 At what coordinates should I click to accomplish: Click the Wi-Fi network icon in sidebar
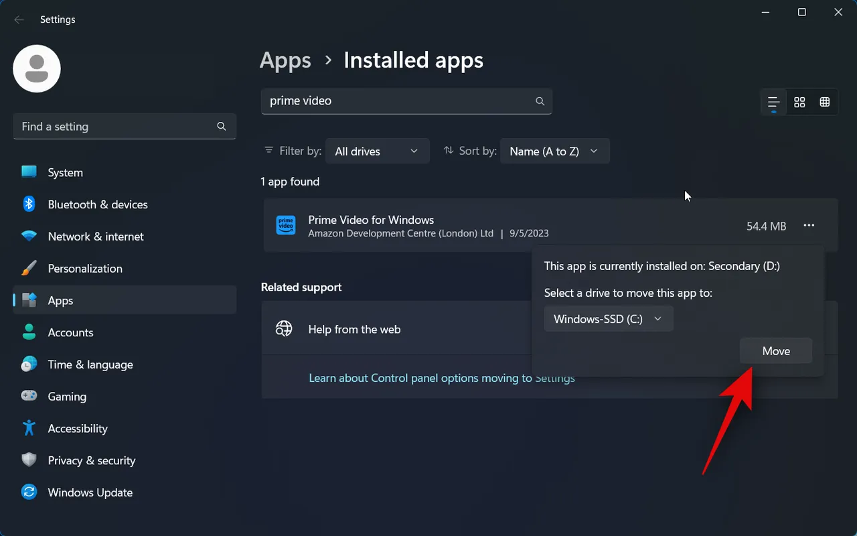29,237
